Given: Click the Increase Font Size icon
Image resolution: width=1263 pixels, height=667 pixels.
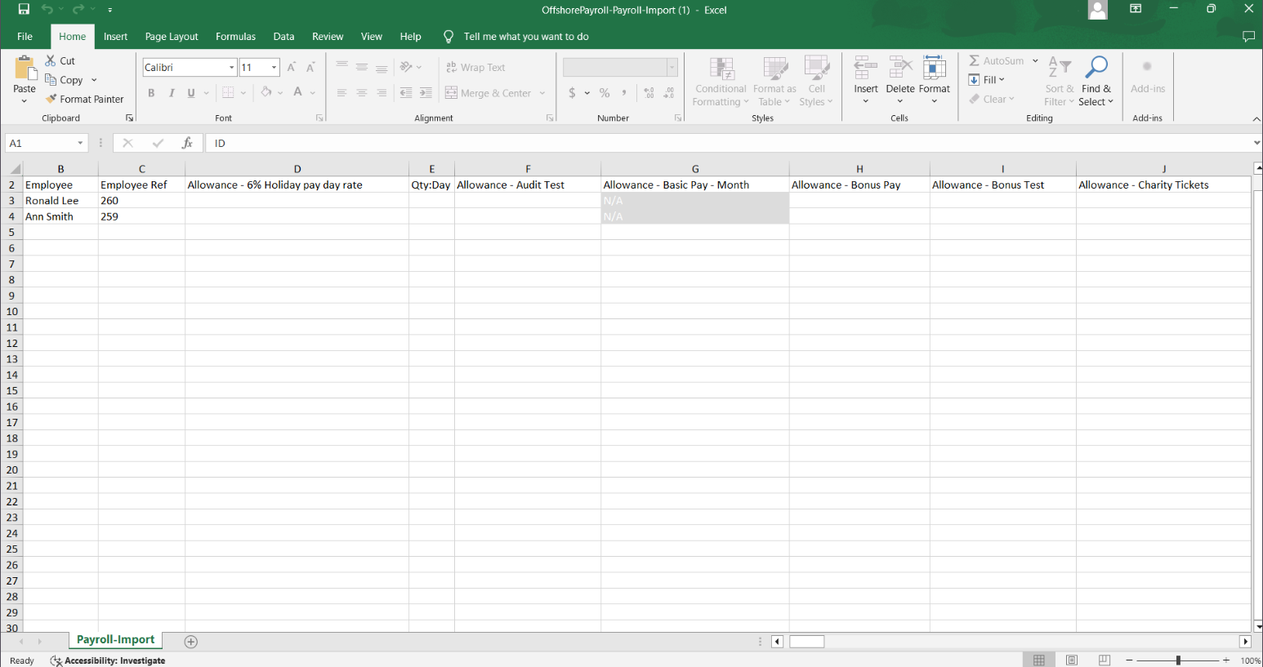Looking at the screenshot, I should pos(292,67).
